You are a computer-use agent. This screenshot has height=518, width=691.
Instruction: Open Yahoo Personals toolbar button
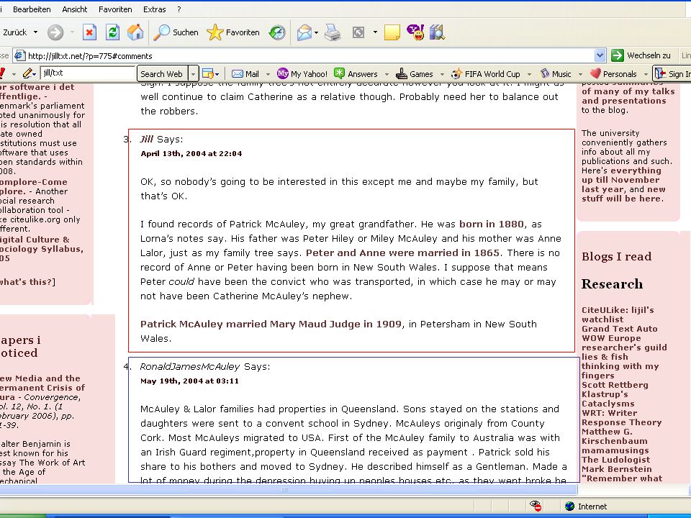click(613, 74)
